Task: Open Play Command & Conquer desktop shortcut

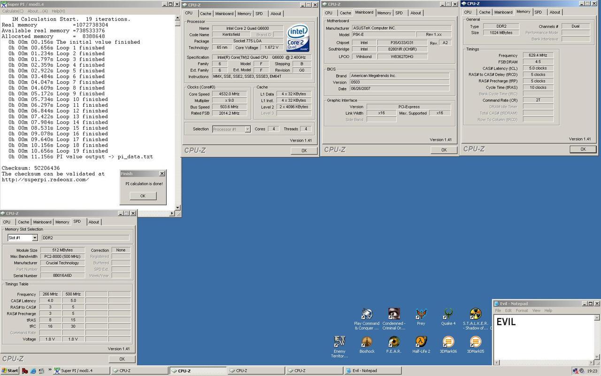Action: [x=367, y=318]
